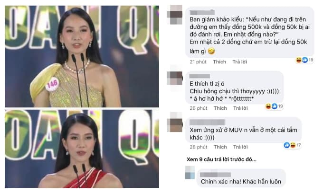Click Trả lời on the 28 phút comment
This screenshot has height=193, width=323.
coord(240,147)
